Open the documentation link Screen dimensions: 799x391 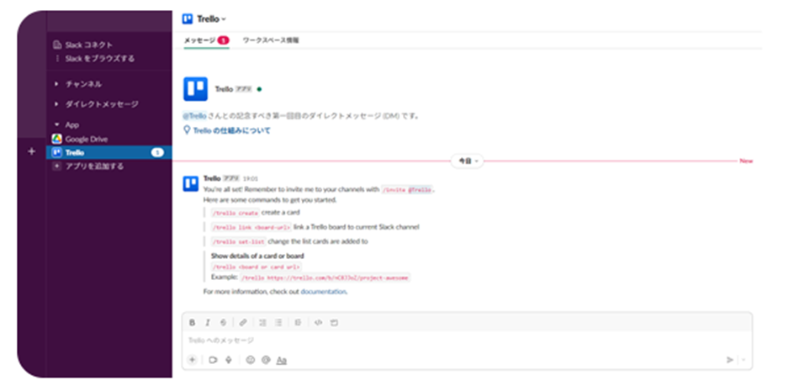[323, 292]
